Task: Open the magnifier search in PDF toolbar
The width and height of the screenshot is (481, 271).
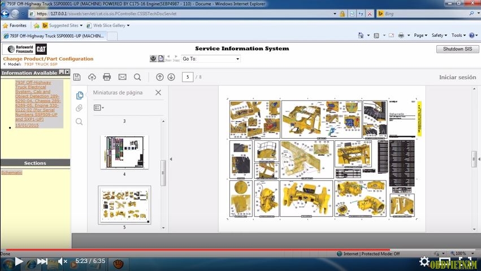Action: (137, 77)
